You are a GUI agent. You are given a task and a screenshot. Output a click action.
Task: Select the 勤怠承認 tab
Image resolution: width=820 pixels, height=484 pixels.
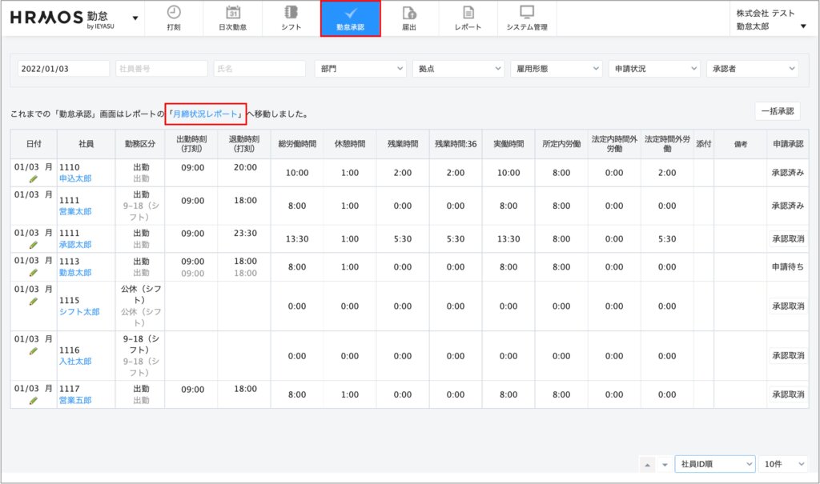point(350,18)
